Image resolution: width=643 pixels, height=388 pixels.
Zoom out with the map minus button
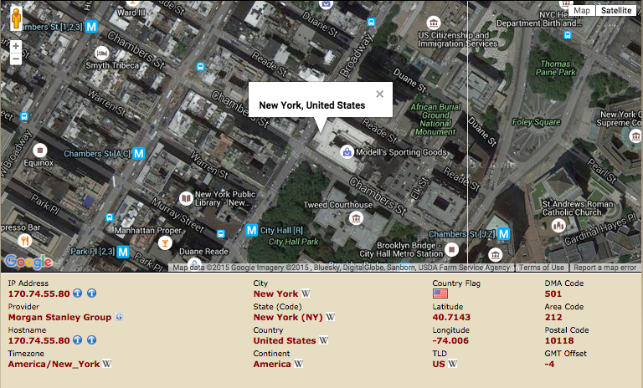click(x=16, y=59)
